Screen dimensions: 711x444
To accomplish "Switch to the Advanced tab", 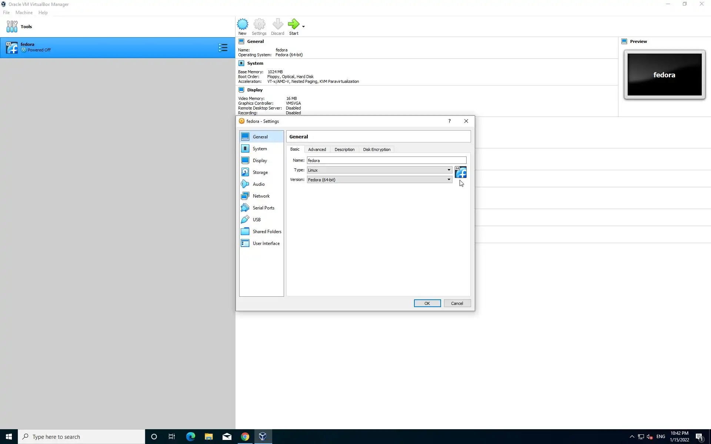I will [317, 149].
